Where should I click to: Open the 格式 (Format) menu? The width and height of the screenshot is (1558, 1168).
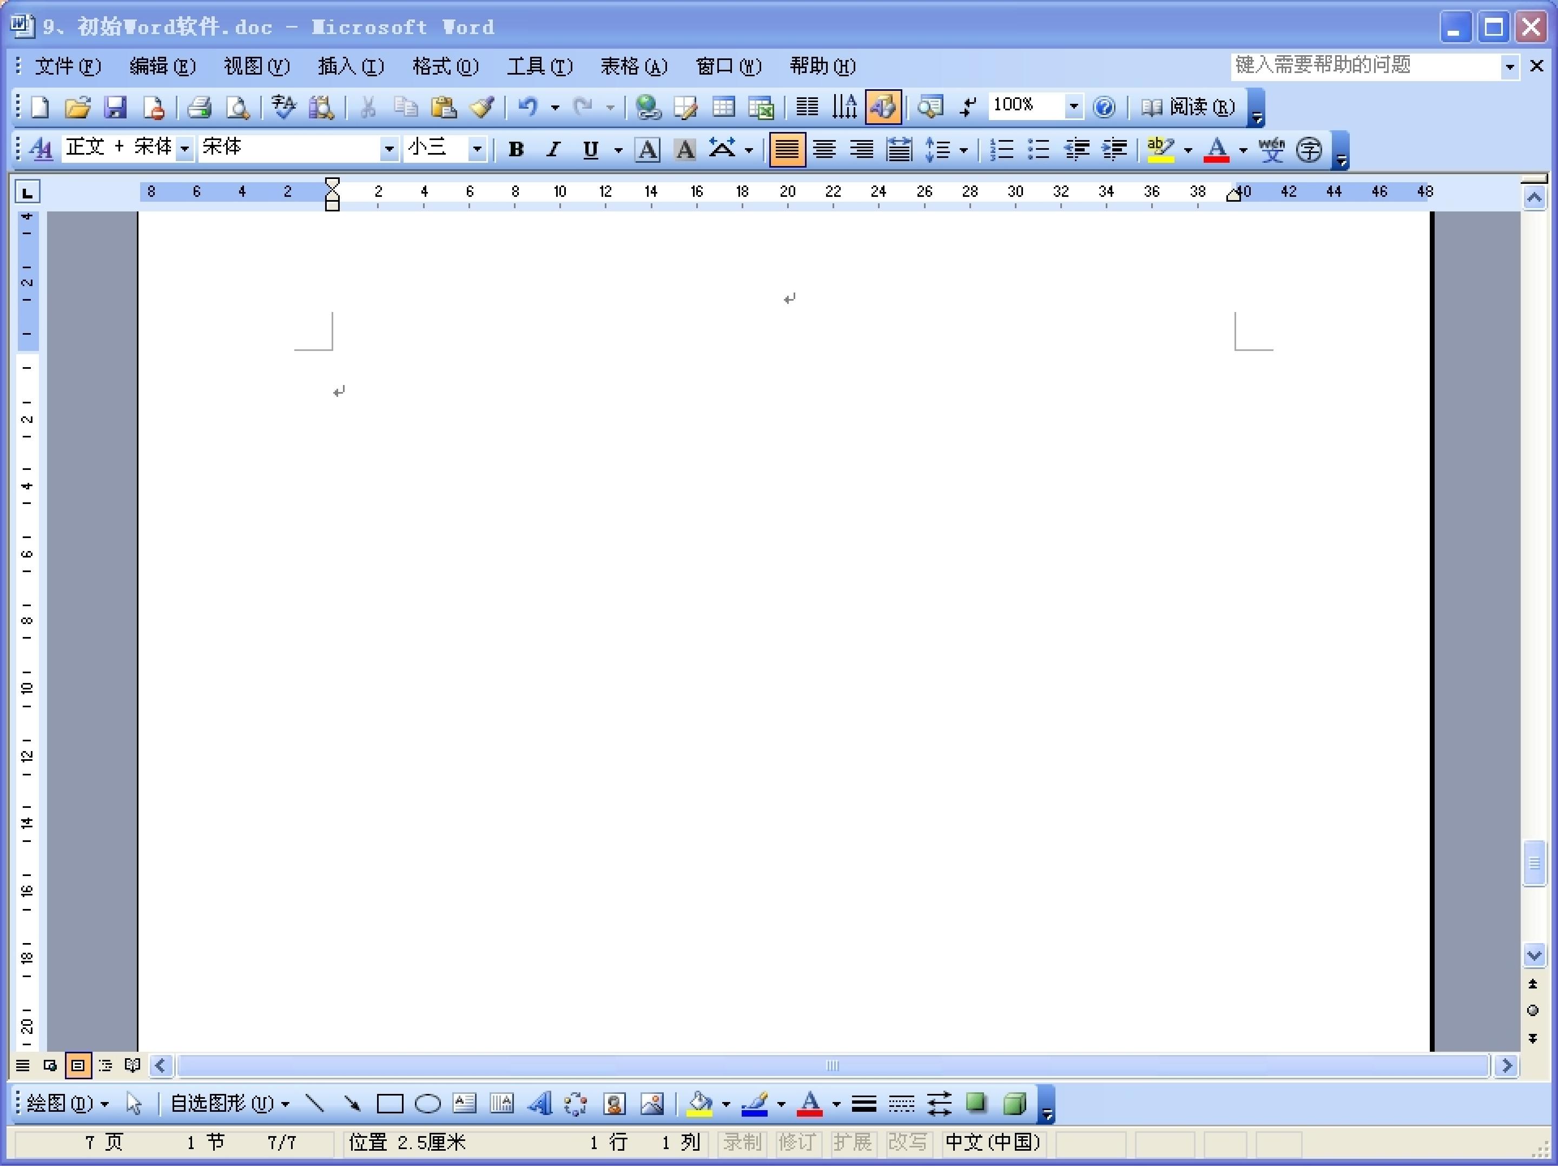445,66
